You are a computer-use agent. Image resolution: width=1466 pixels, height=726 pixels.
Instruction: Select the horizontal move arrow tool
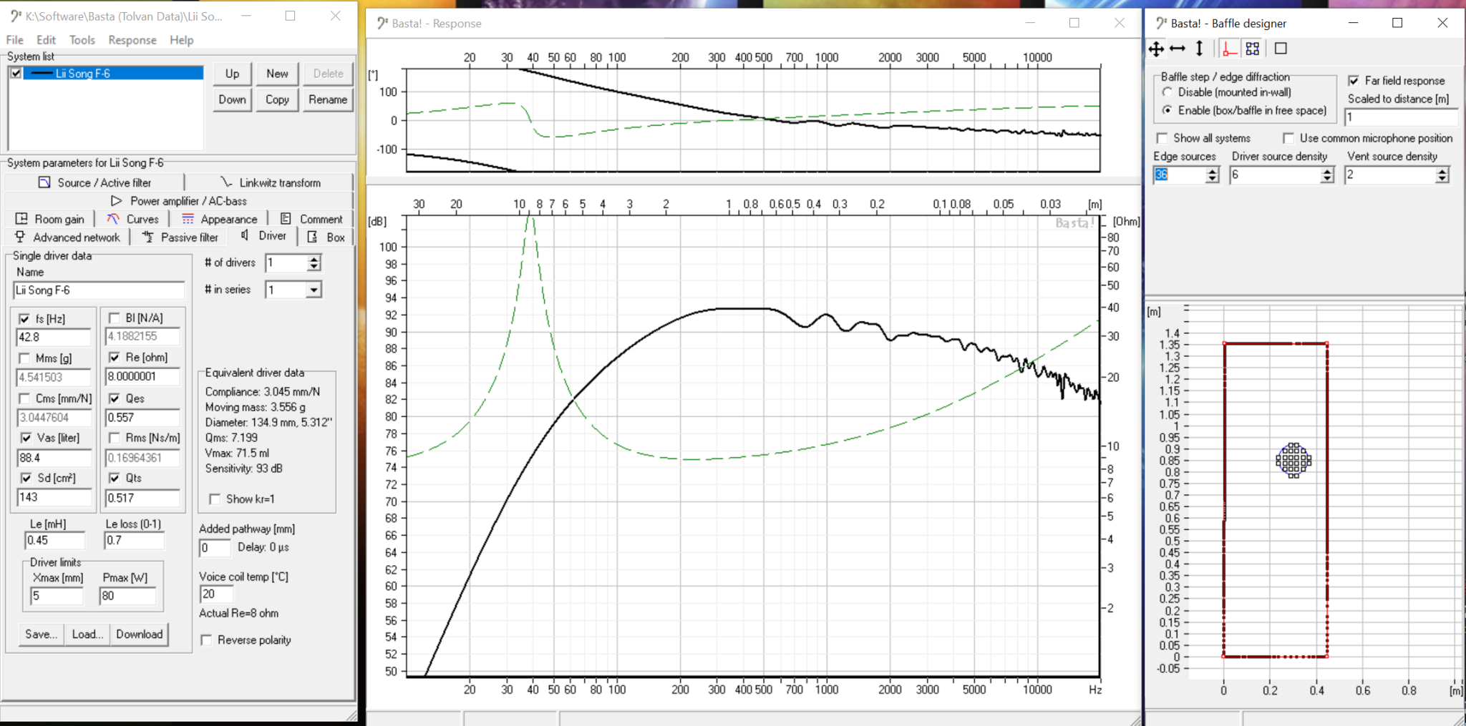(x=1178, y=49)
